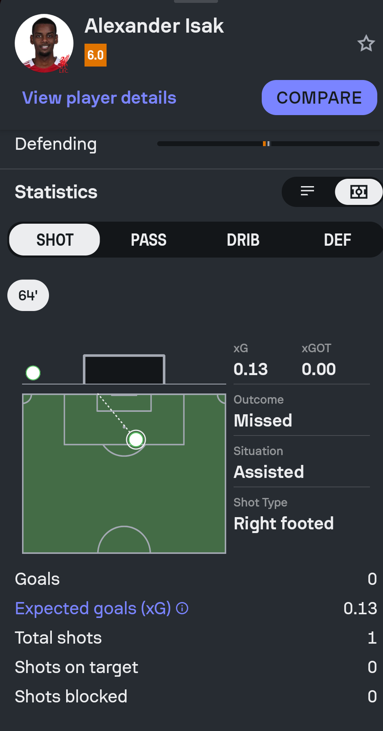
Task: Tap the drag handle at top
Action: 196,2
